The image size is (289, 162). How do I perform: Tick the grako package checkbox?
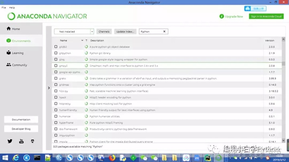(x=56, y=78)
